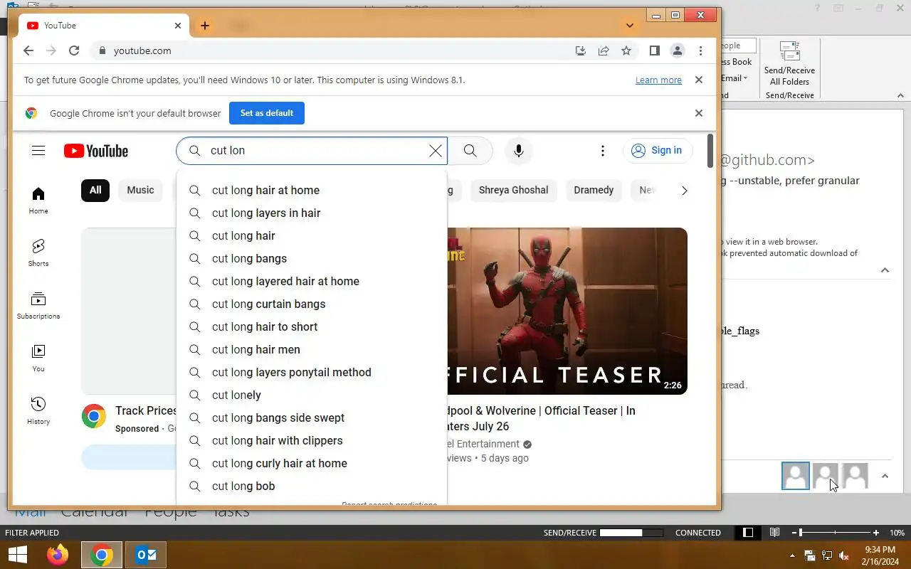Dismiss the Chrome updates notification bar

pyautogui.click(x=699, y=80)
